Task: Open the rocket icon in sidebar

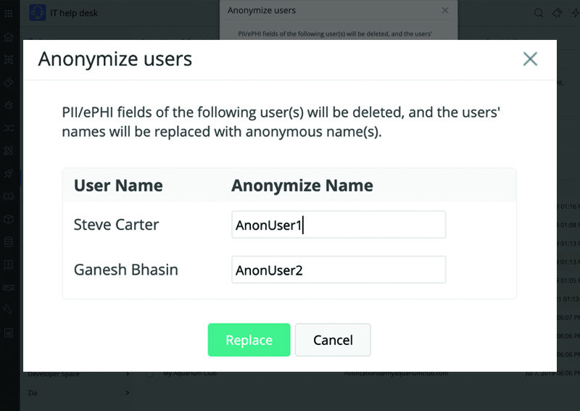Action: click(x=9, y=173)
